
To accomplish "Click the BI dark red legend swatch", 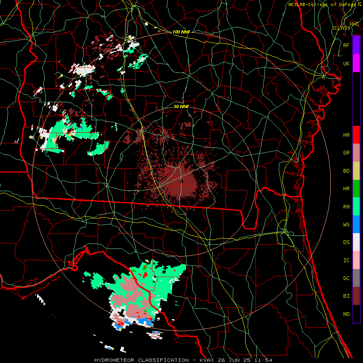I will (356, 296).
